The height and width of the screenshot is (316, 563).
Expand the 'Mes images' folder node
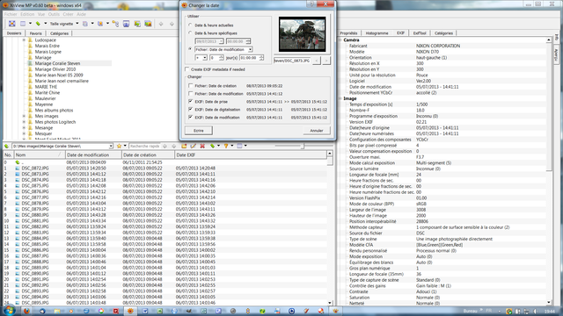(24, 116)
